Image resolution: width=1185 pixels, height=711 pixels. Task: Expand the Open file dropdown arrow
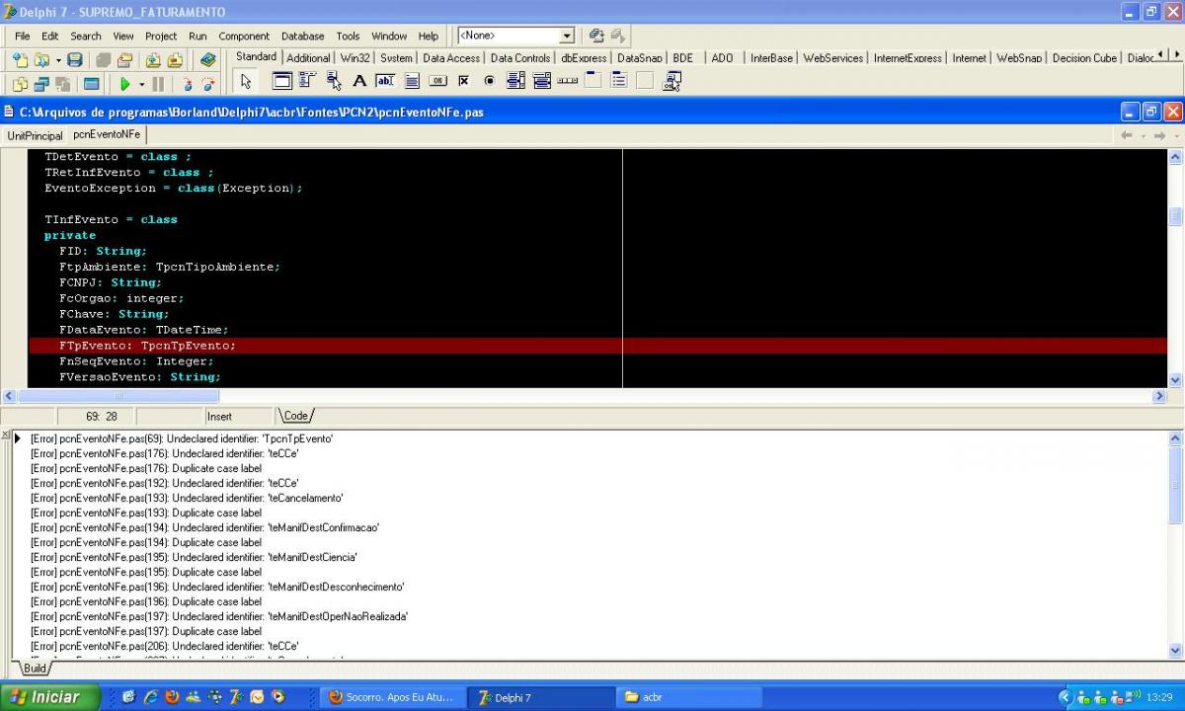tap(57, 59)
